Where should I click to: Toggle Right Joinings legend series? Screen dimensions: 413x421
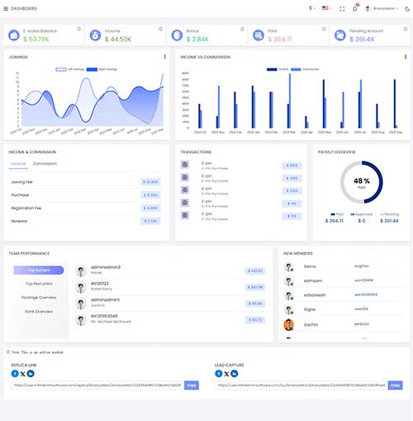pos(102,69)
